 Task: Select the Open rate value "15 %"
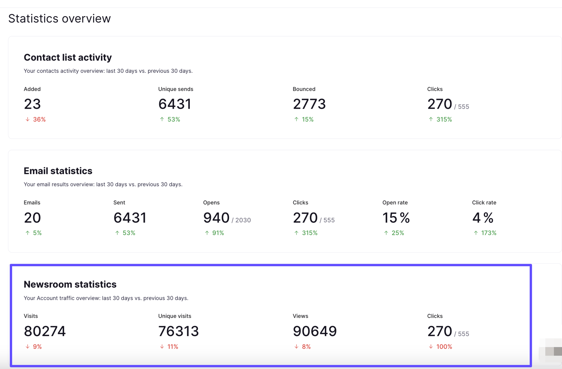pyautogui.click(x=396, y=218)
